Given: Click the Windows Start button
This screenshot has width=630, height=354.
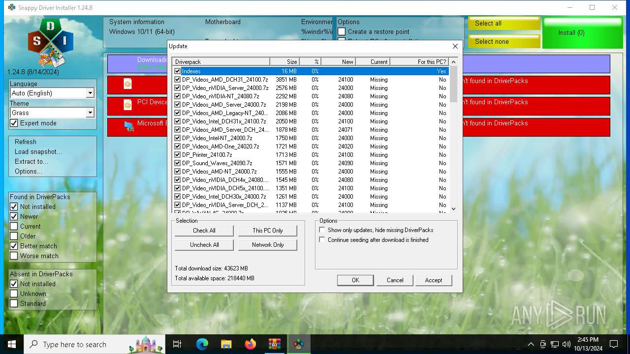Looking at the screenshot, I should [x=12, y=344].
